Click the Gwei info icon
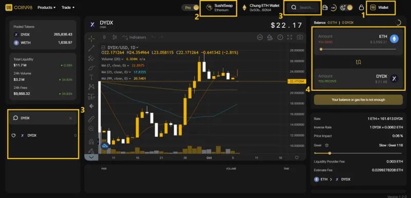This screenshot has height=198, width=411. pyautogui.click(x=327, y=145)
